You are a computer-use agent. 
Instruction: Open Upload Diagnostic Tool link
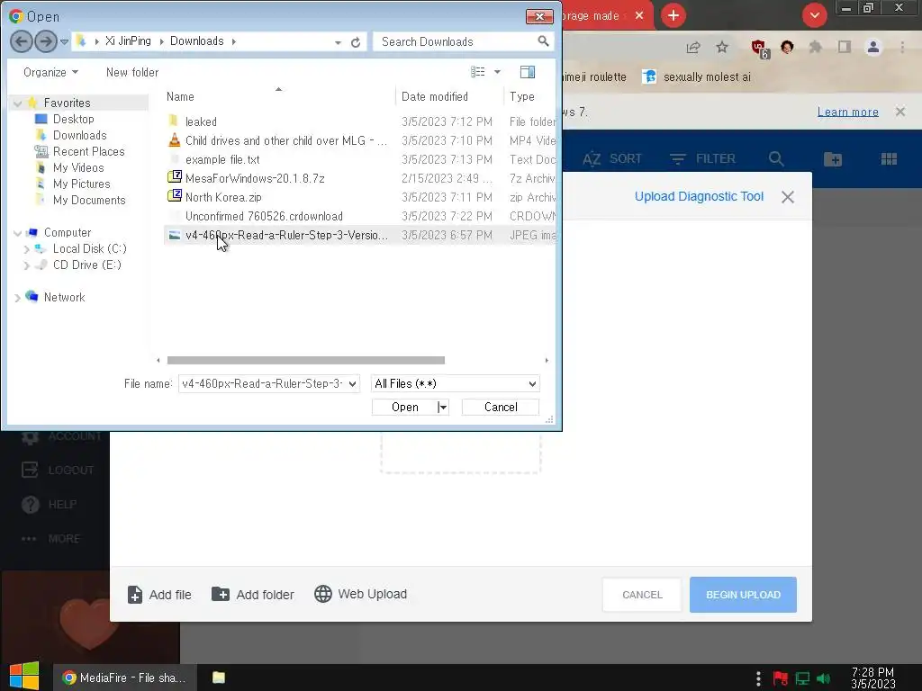point(699,196)
